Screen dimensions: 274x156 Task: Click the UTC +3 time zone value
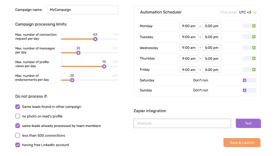point(245,12)
